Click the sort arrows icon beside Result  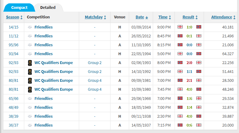point(197,17)
